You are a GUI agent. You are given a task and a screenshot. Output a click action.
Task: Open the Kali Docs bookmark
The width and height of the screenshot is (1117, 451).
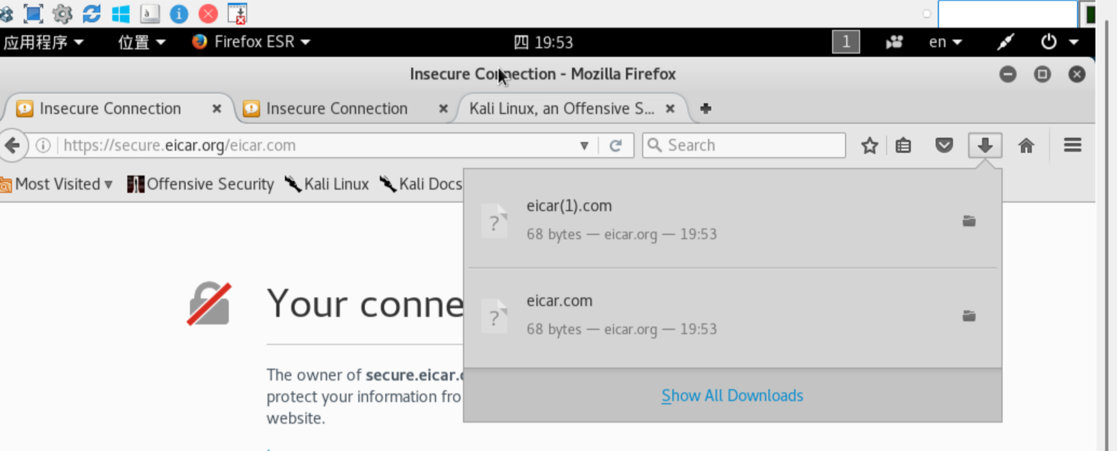(x=421, y=184)
